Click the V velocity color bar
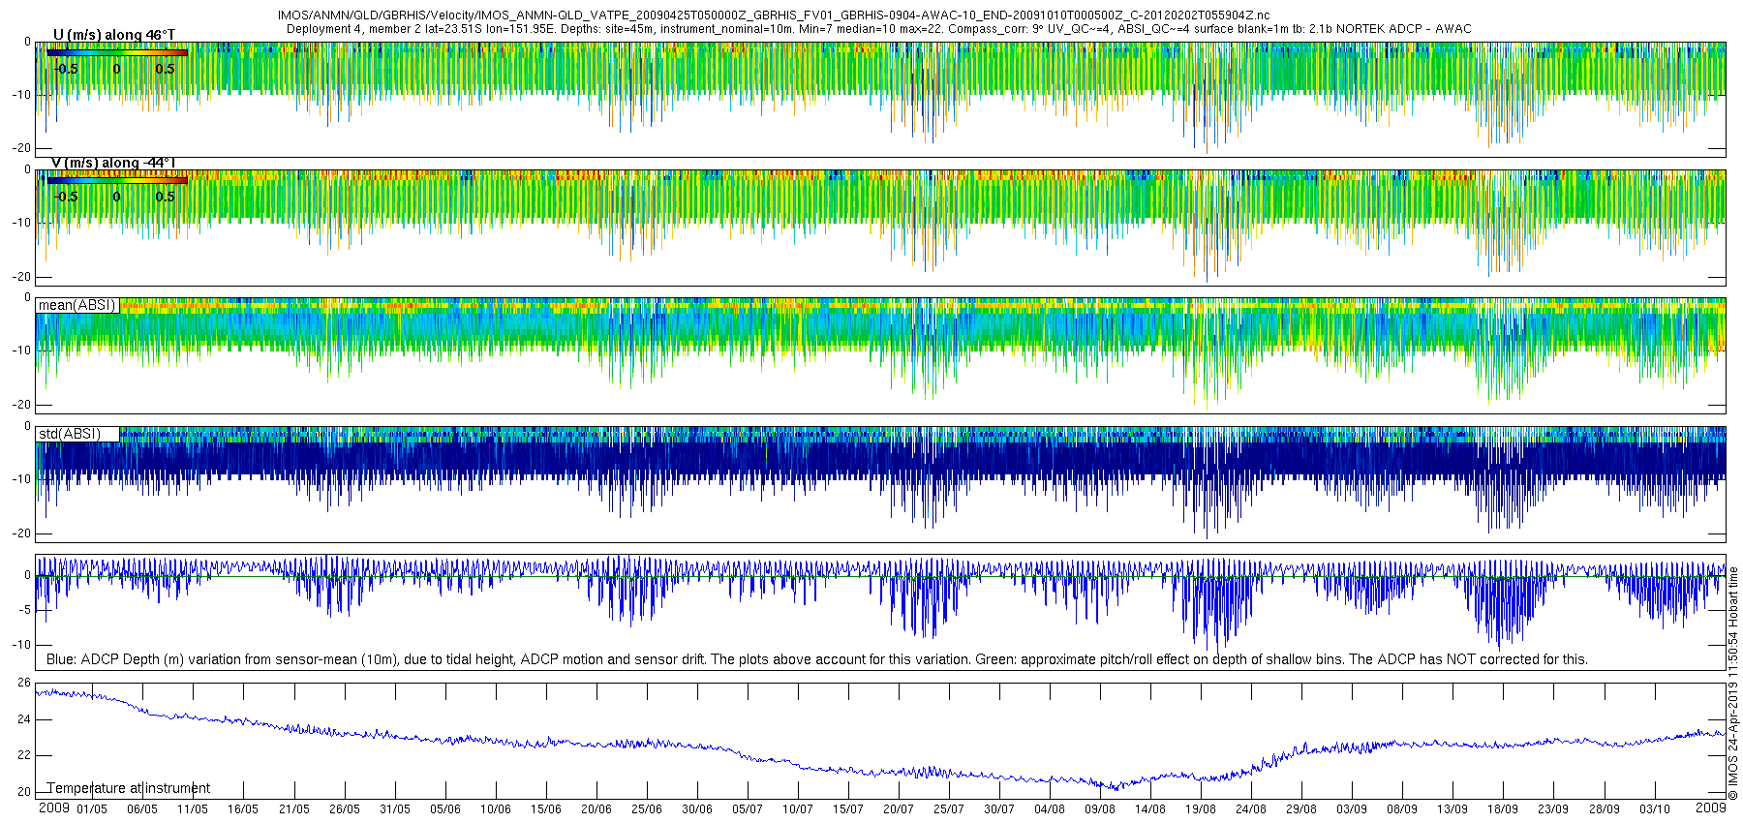The image size is (1743, 823). [x=117, y=180]
